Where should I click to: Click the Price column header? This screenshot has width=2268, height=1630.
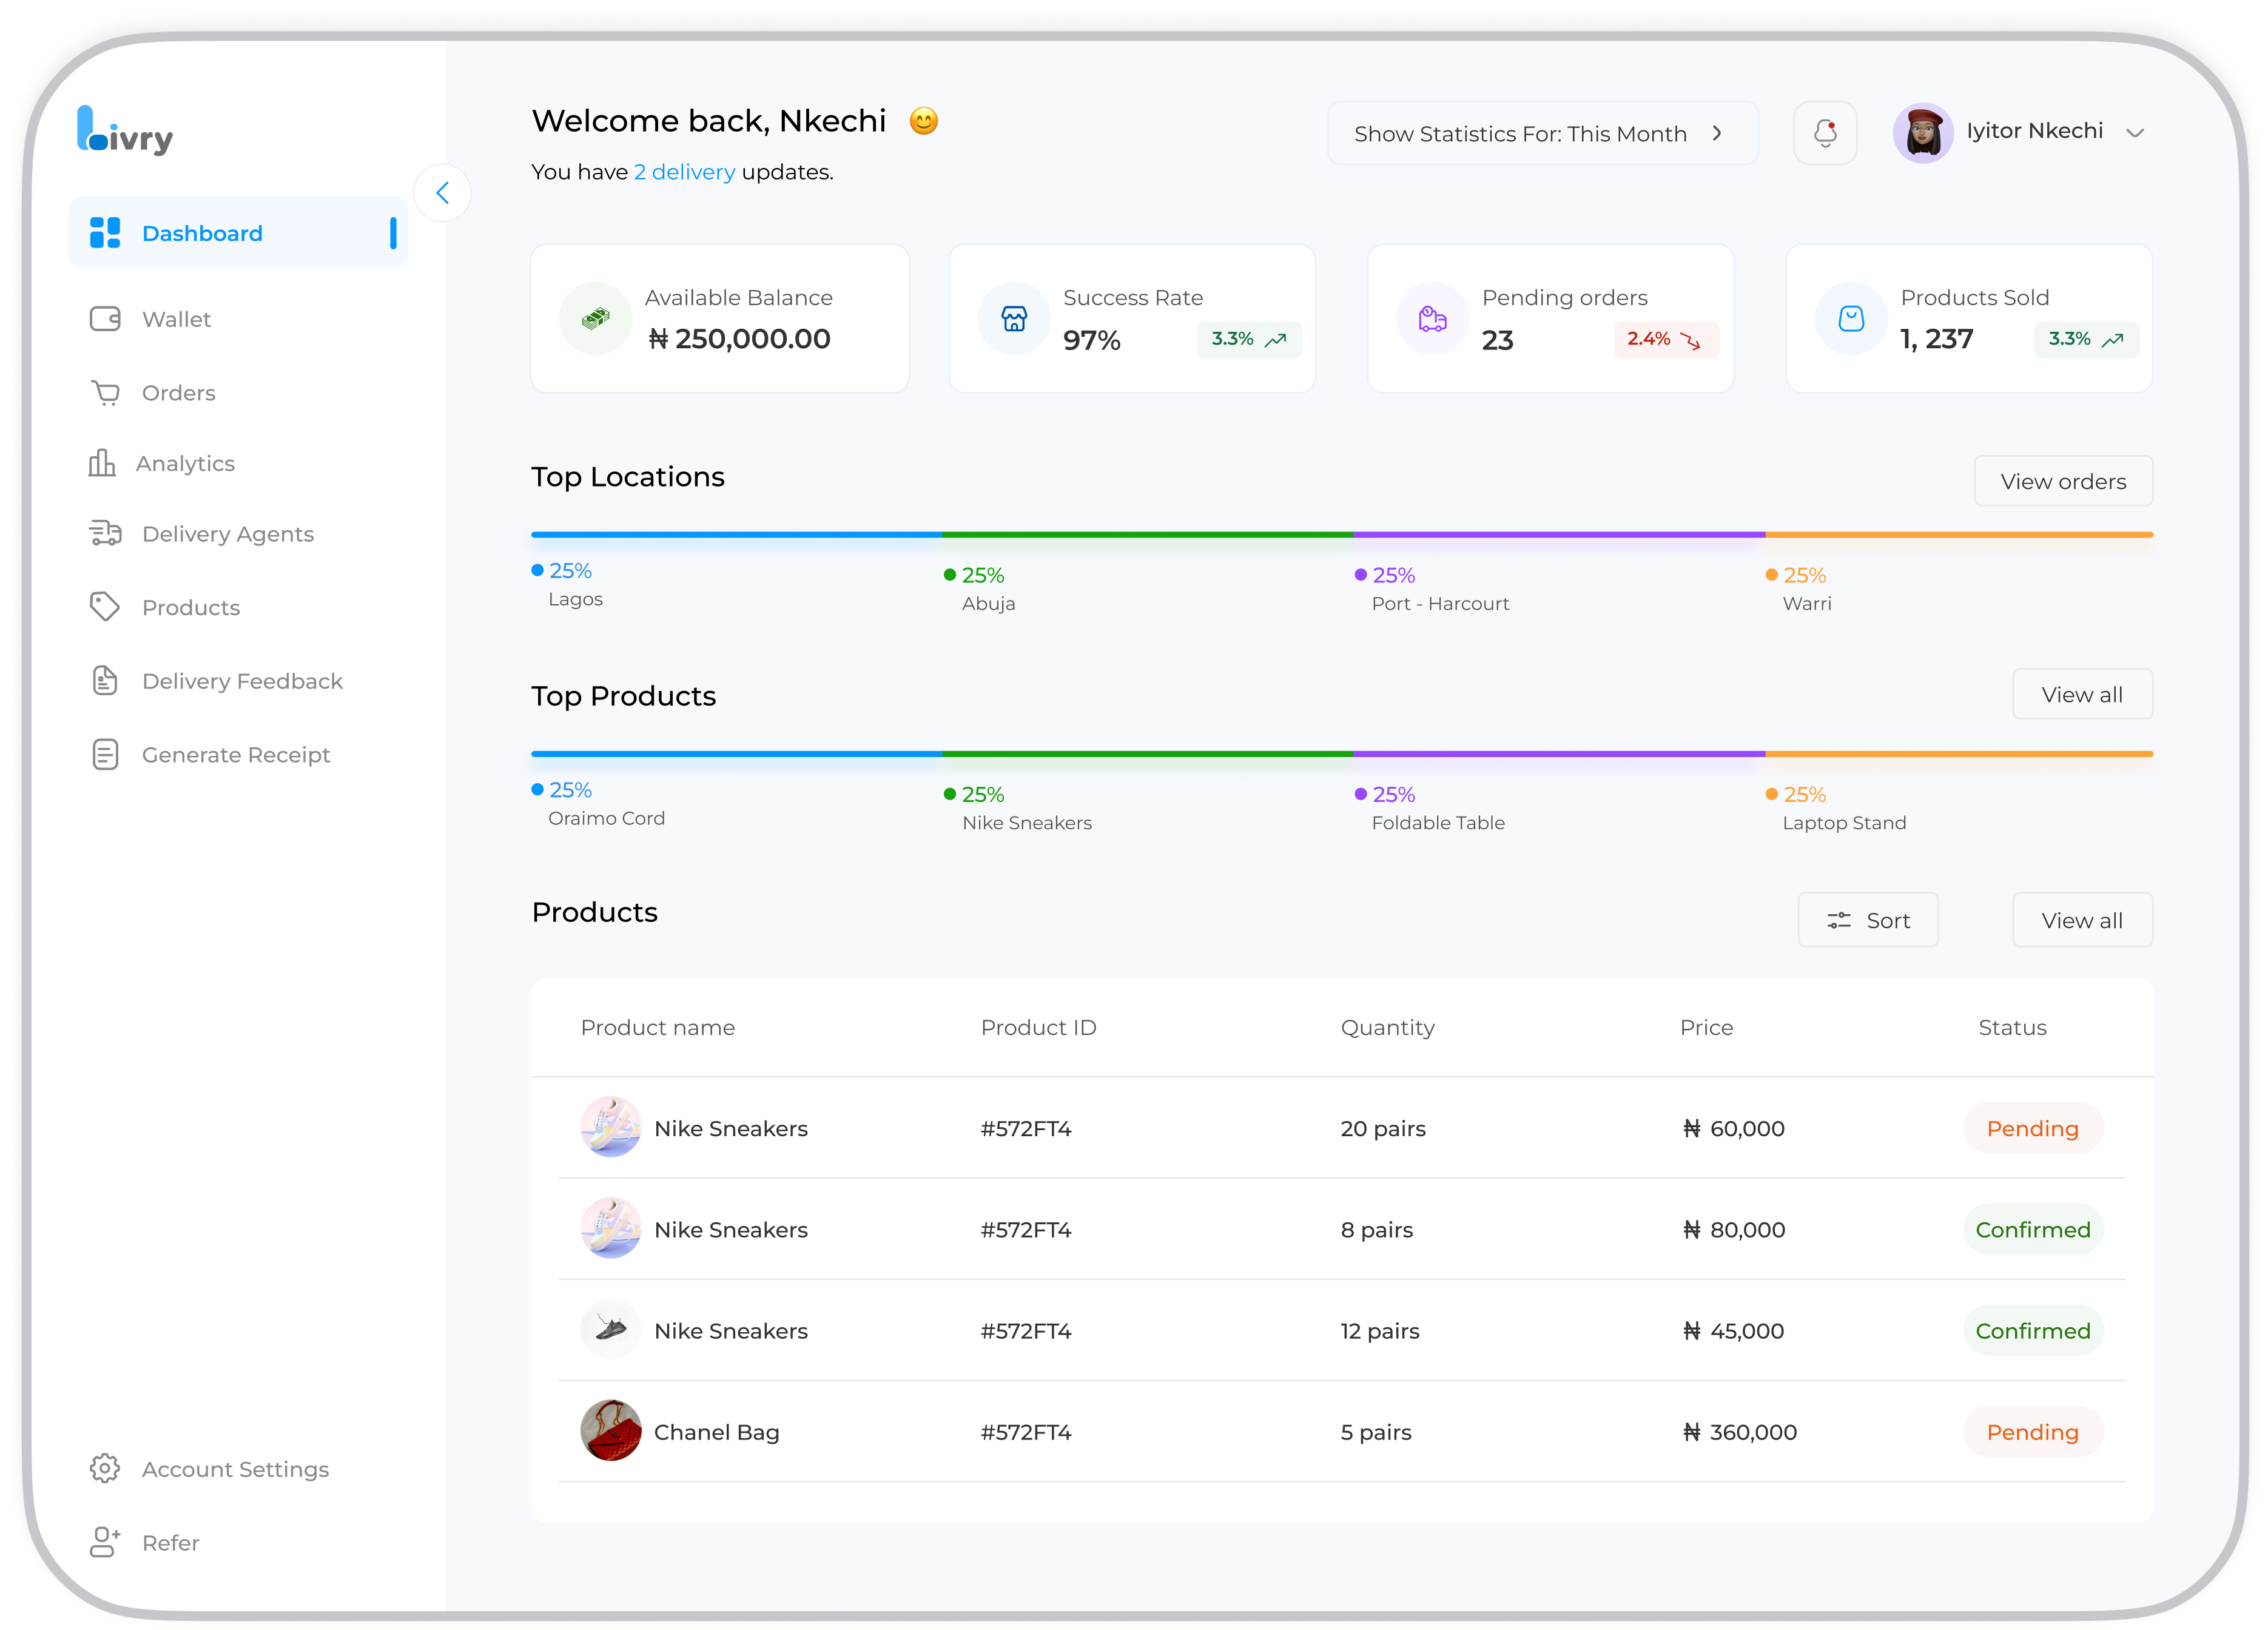pos(1706,1027)
